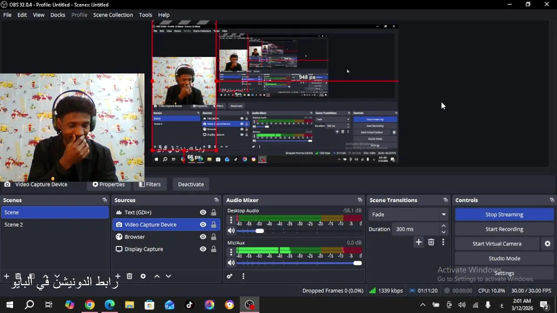557x313 pixels.
Task: Select the Display Capture source row
Action: [x=166, y=249]
